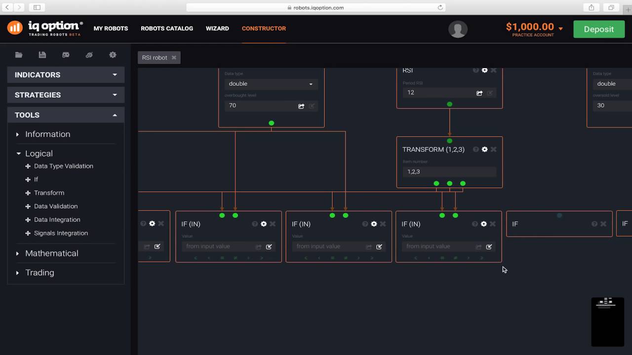The image size is (632, 355).
Task: Open the account balance dropdown arrow
Action: click(560, 29)
